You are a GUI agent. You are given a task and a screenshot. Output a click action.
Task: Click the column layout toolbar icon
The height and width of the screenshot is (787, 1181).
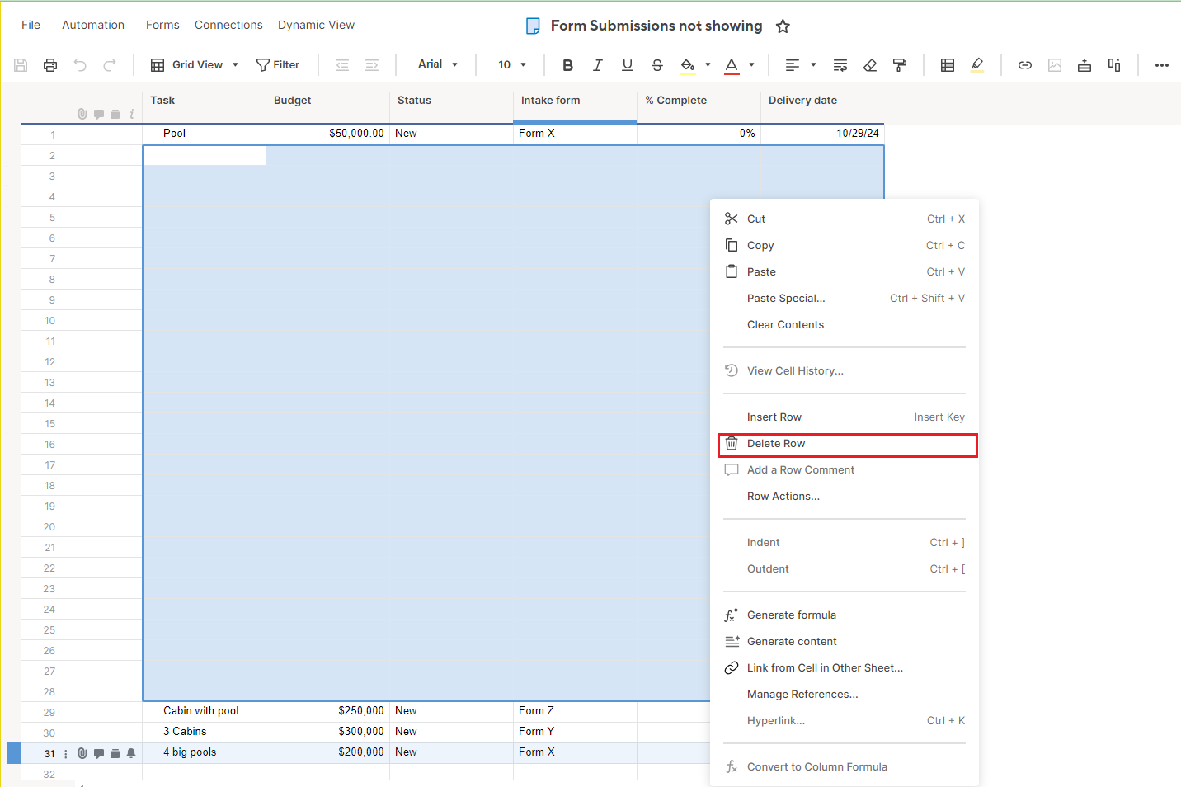pos(1114,65)
